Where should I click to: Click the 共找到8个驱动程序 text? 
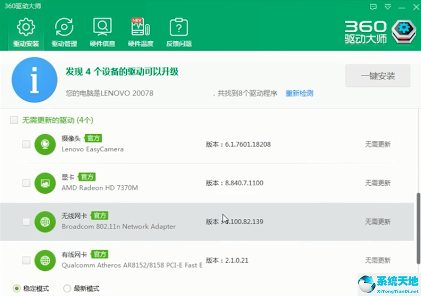[x=247, y=93]
